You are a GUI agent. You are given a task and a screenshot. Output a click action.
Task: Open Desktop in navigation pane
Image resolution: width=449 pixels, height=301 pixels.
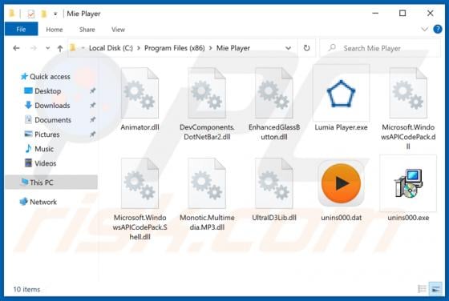coord(42,91)
